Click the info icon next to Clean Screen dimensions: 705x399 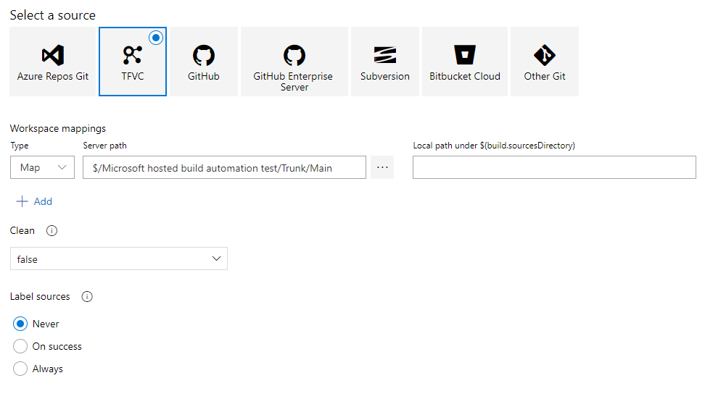click(x=51, y=231)
